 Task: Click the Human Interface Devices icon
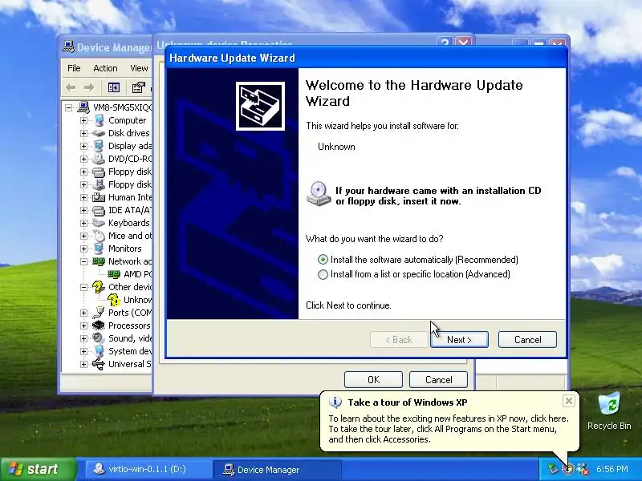99,197
